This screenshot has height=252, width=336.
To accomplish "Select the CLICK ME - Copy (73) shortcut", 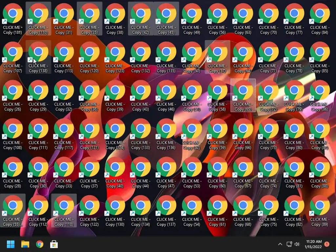I will click(x=268, y=134).
